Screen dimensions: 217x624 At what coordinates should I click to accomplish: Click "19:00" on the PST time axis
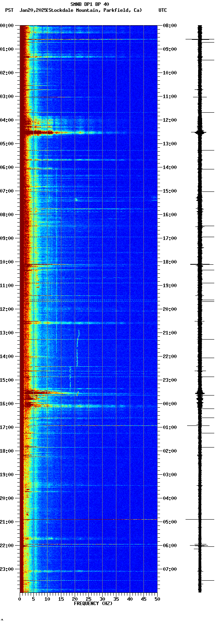click(x=7, y=475)
